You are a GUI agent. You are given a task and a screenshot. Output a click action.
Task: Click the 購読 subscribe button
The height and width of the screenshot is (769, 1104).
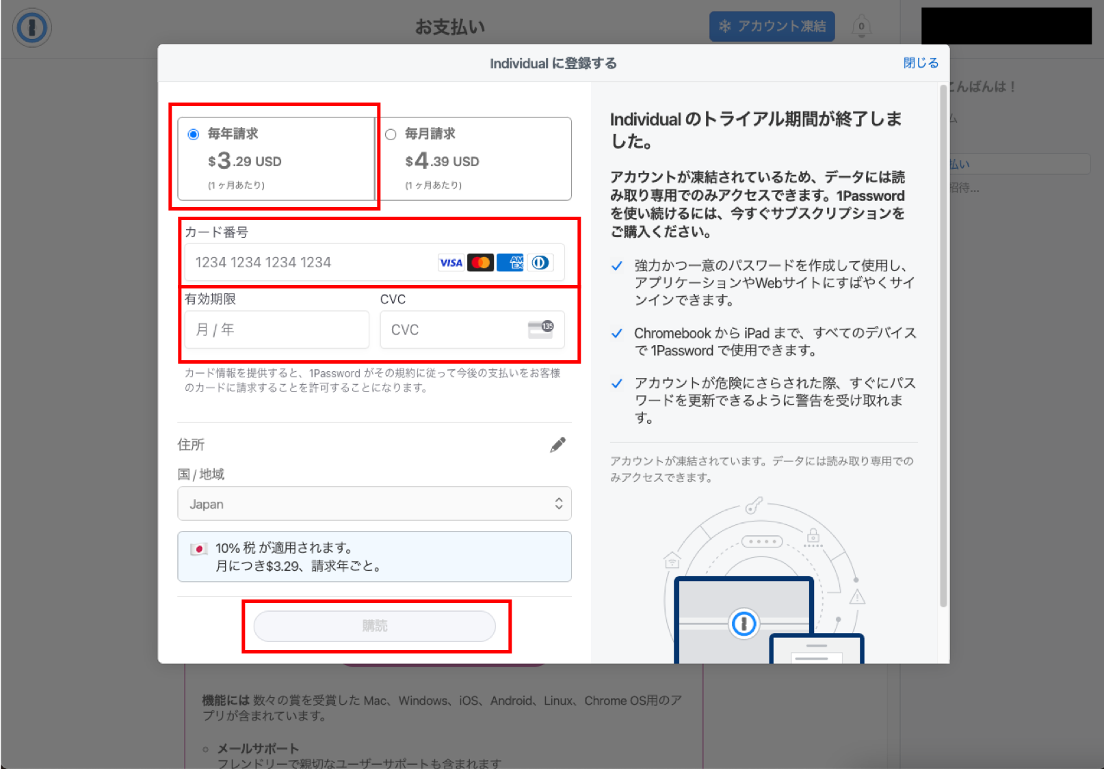(374, 626)
